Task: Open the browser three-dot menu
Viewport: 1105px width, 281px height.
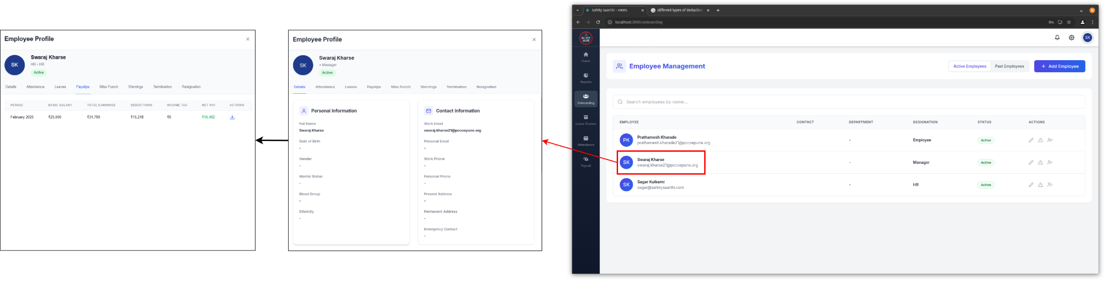Action: click(1092, 22)
